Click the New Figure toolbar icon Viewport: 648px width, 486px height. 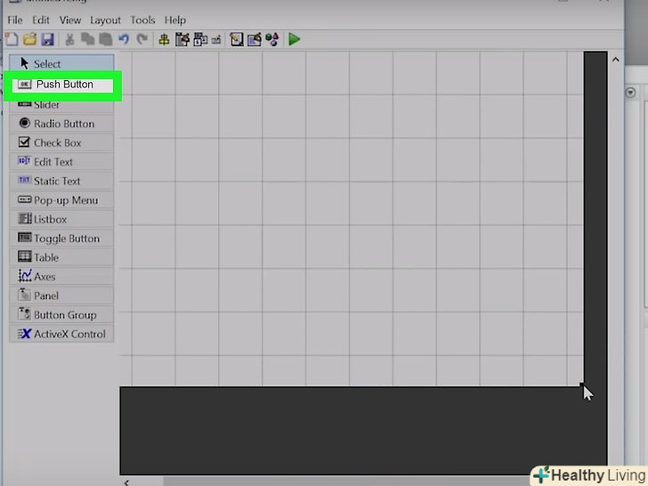[x=12, y=39]
